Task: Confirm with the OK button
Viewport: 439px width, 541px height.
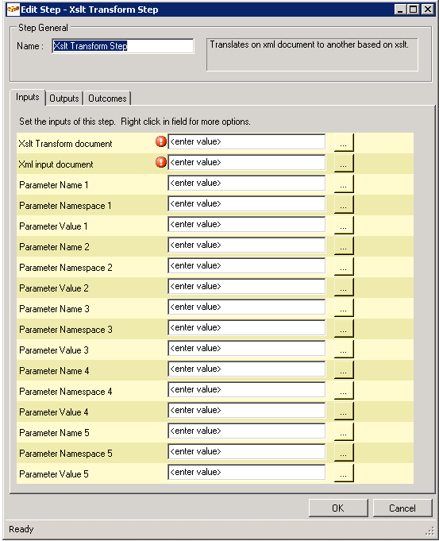Action: point(338,508)
